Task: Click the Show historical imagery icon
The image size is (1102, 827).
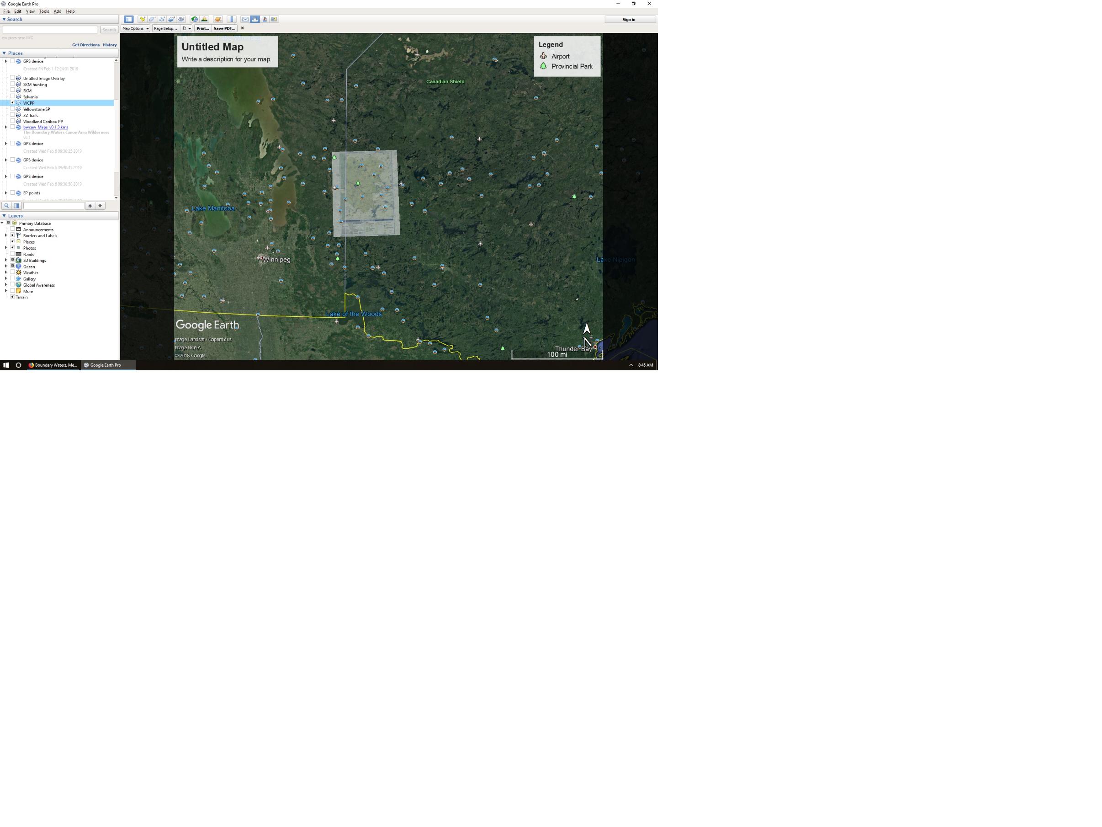Action: pos(194,19)
